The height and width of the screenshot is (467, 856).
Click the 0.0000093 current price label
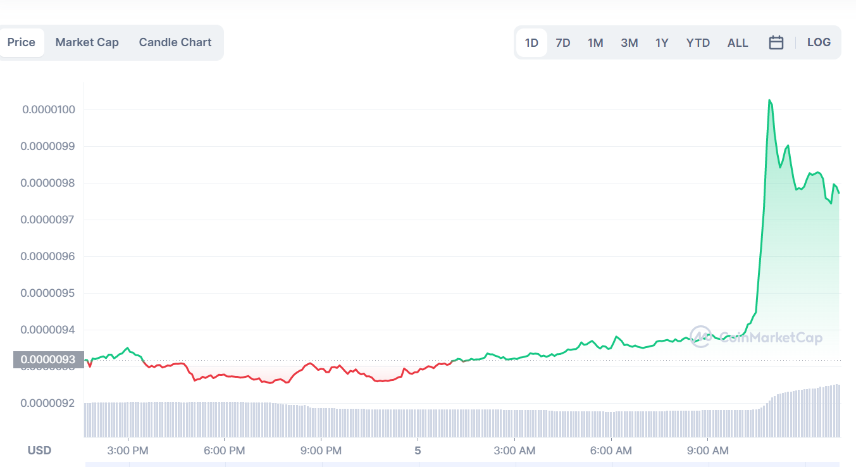point(48,360)
